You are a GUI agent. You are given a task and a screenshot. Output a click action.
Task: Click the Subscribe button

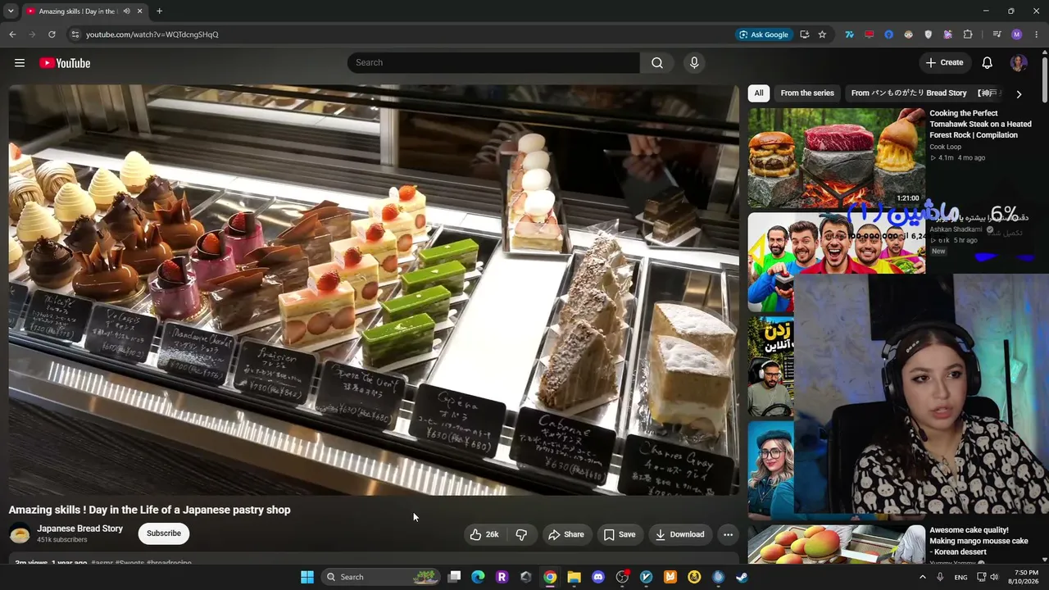164,533
